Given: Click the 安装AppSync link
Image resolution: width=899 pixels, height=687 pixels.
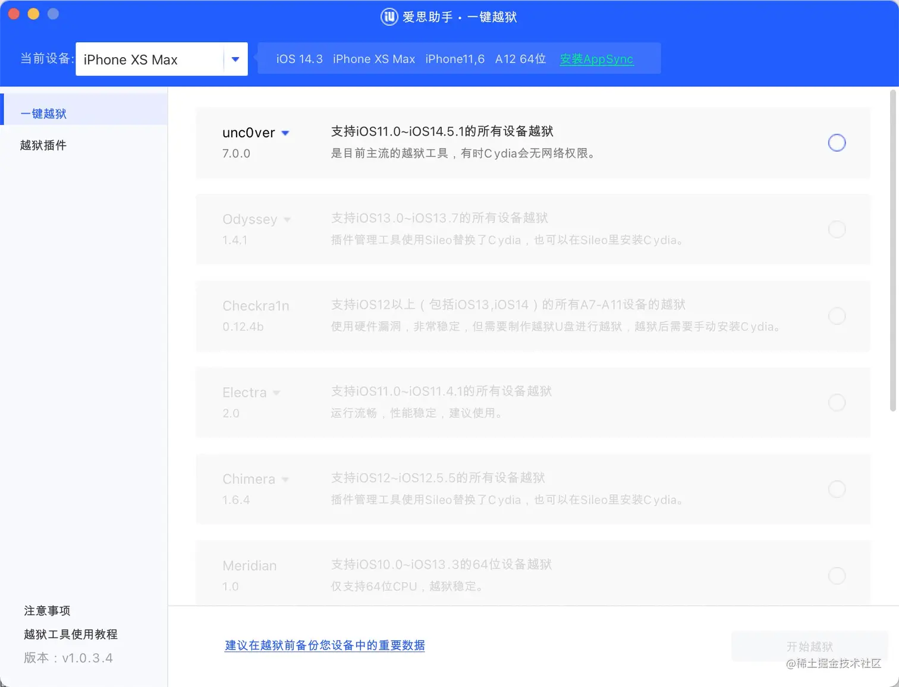Looking at the screenshot, I should click(x=596, y=59).
